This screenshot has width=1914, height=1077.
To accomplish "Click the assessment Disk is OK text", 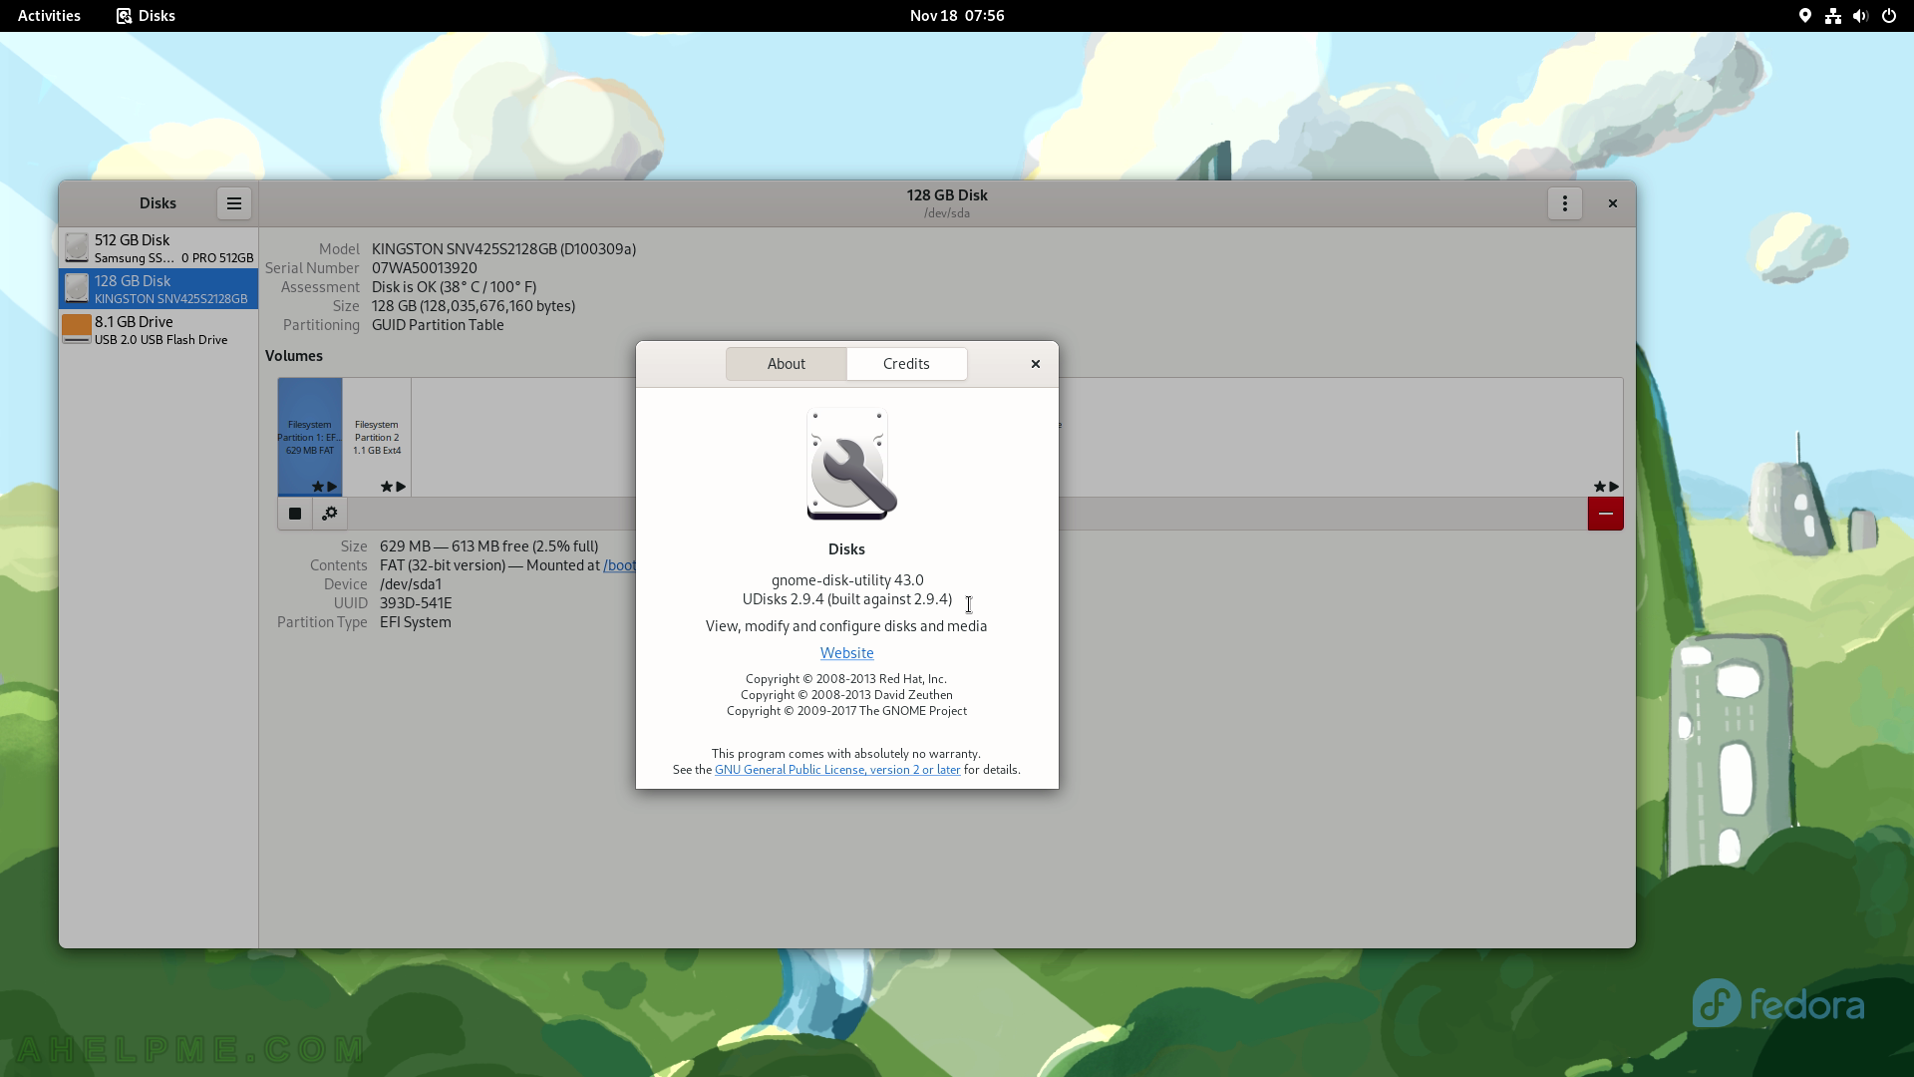I will tap(455, 287).
